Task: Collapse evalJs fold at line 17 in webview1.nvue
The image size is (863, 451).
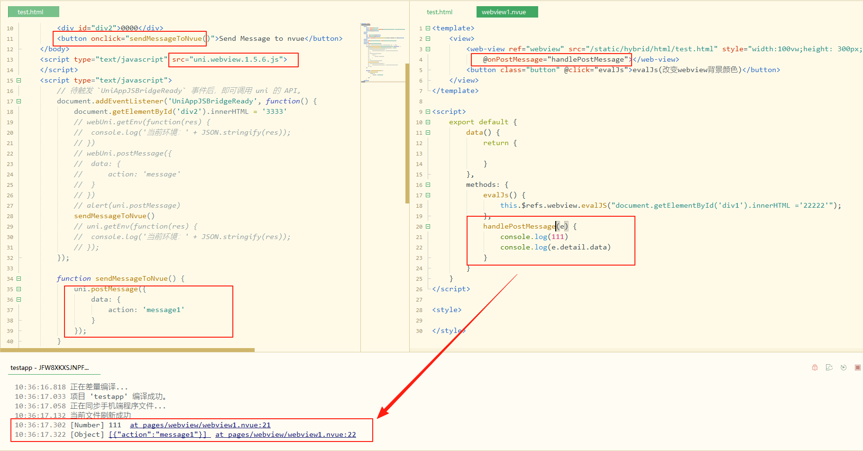Action: (428, 195)
